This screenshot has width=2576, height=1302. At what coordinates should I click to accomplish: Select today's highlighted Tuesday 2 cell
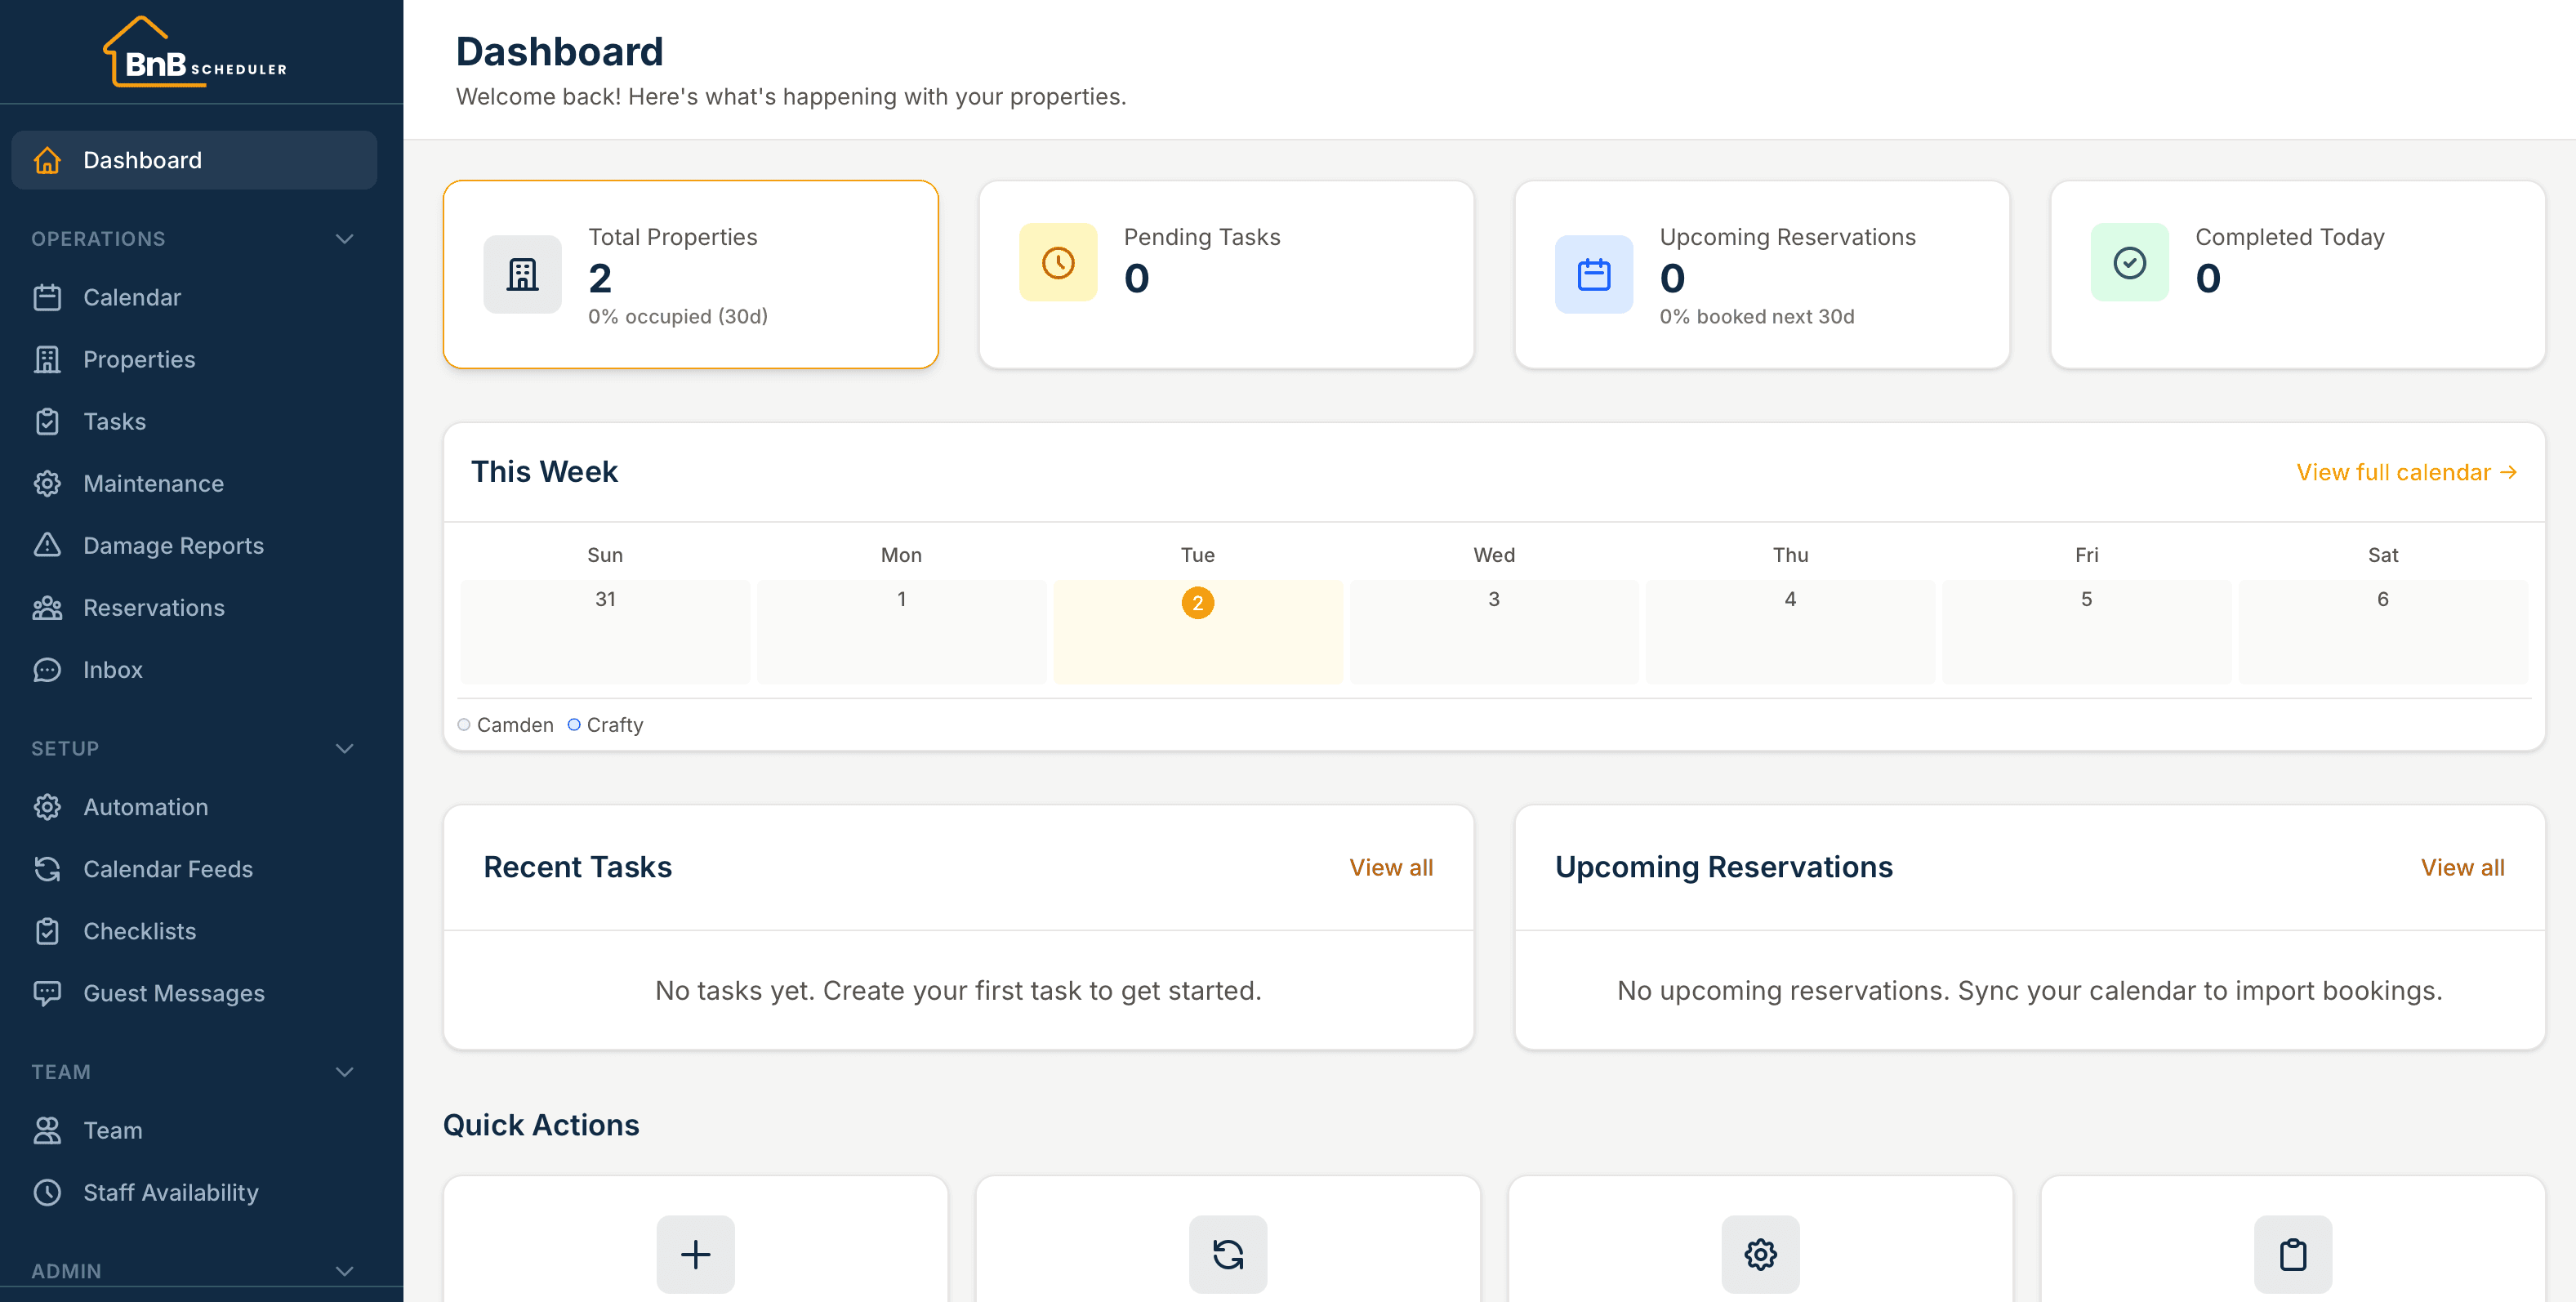point(1198,632)
